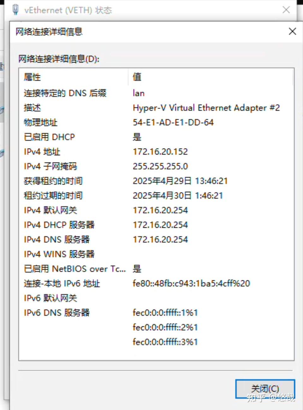
Task: Click the 连接特定的 DNS 后缀 value lan
Action: coord(138,93)
